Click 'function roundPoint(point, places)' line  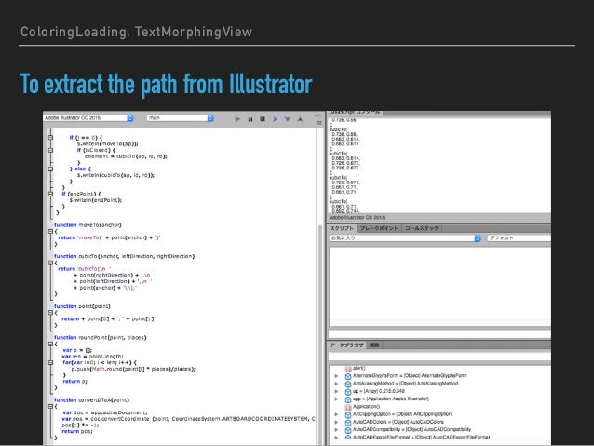pos(100,338)
